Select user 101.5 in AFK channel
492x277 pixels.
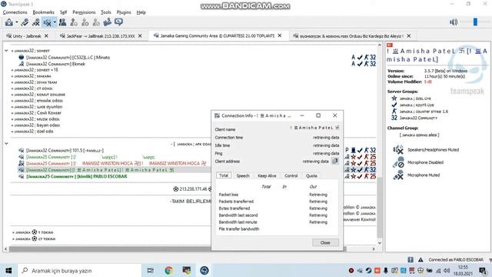[x=65, y=151]
